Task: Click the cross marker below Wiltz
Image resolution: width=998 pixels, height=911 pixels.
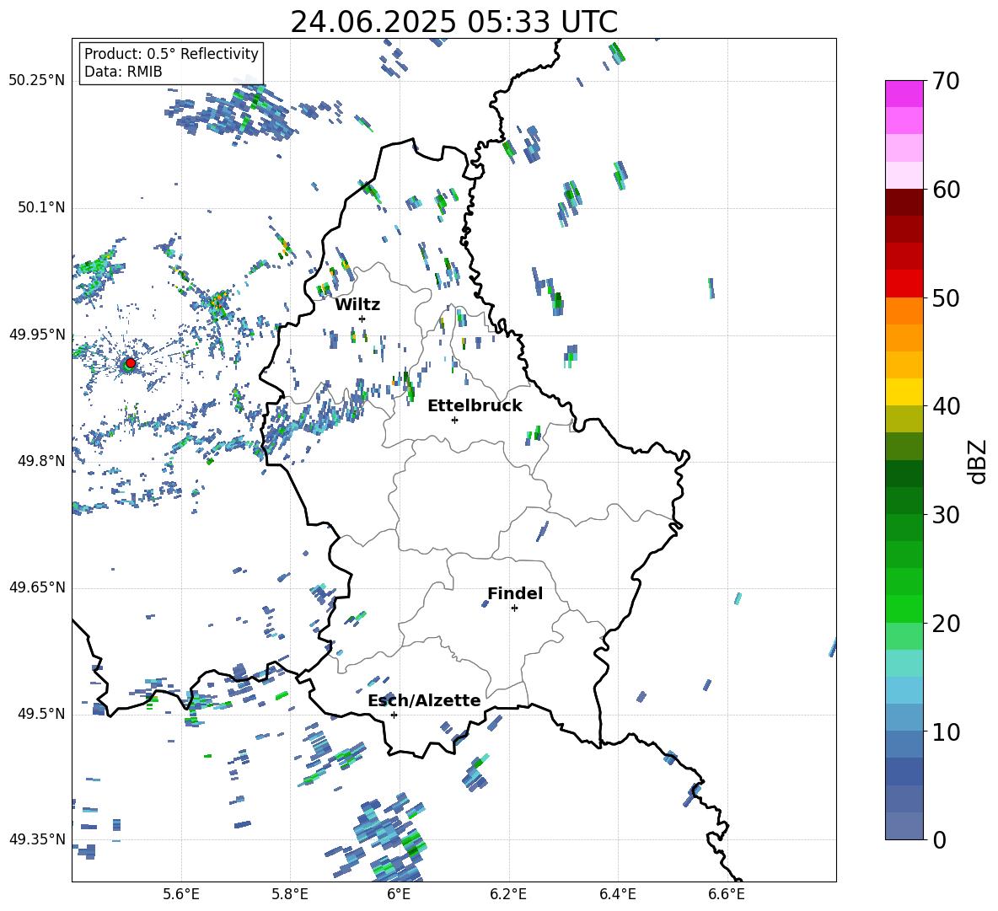Action: tap(362, 319)
